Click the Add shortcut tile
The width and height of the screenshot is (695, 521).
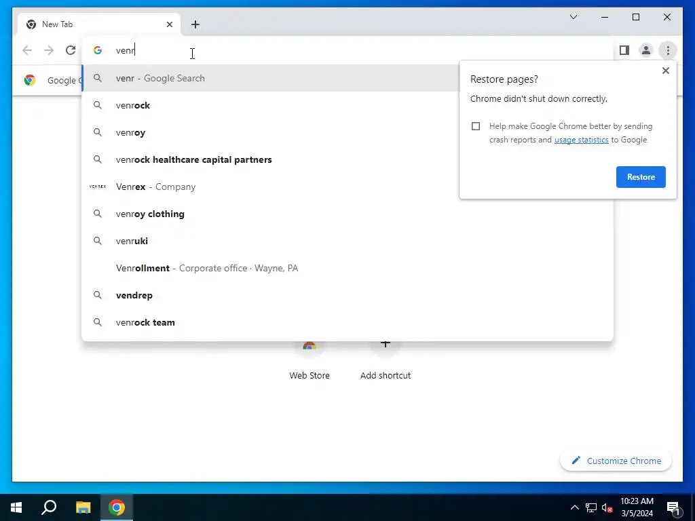tap(386, 360)
